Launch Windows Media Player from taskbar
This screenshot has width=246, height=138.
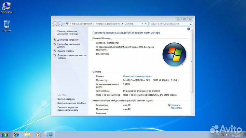coord(38,135)
